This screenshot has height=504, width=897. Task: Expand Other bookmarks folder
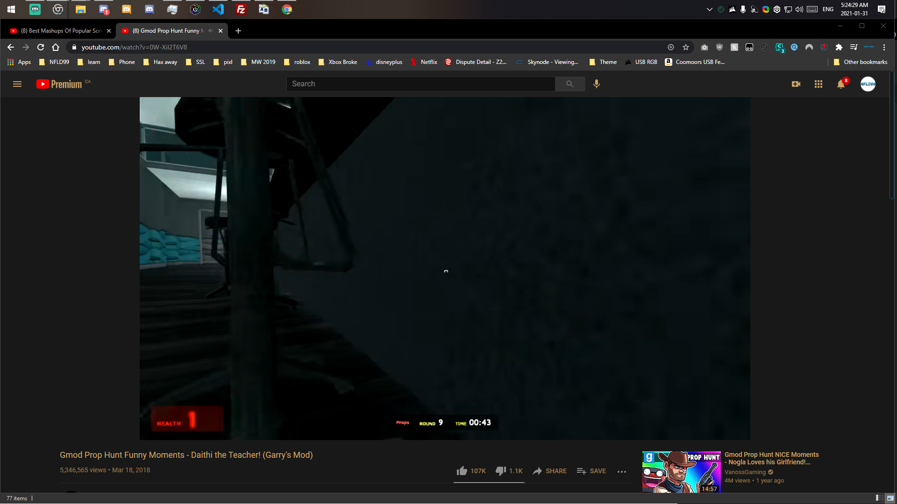click(x=860, y=62)
